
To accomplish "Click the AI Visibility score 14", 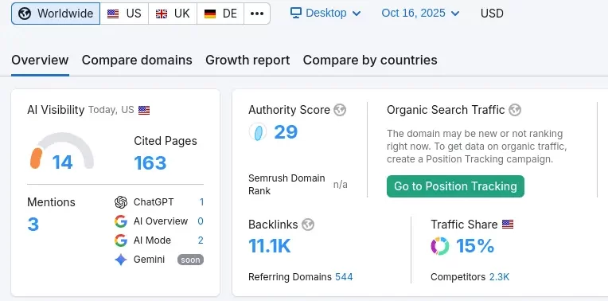I will [62, 162].
